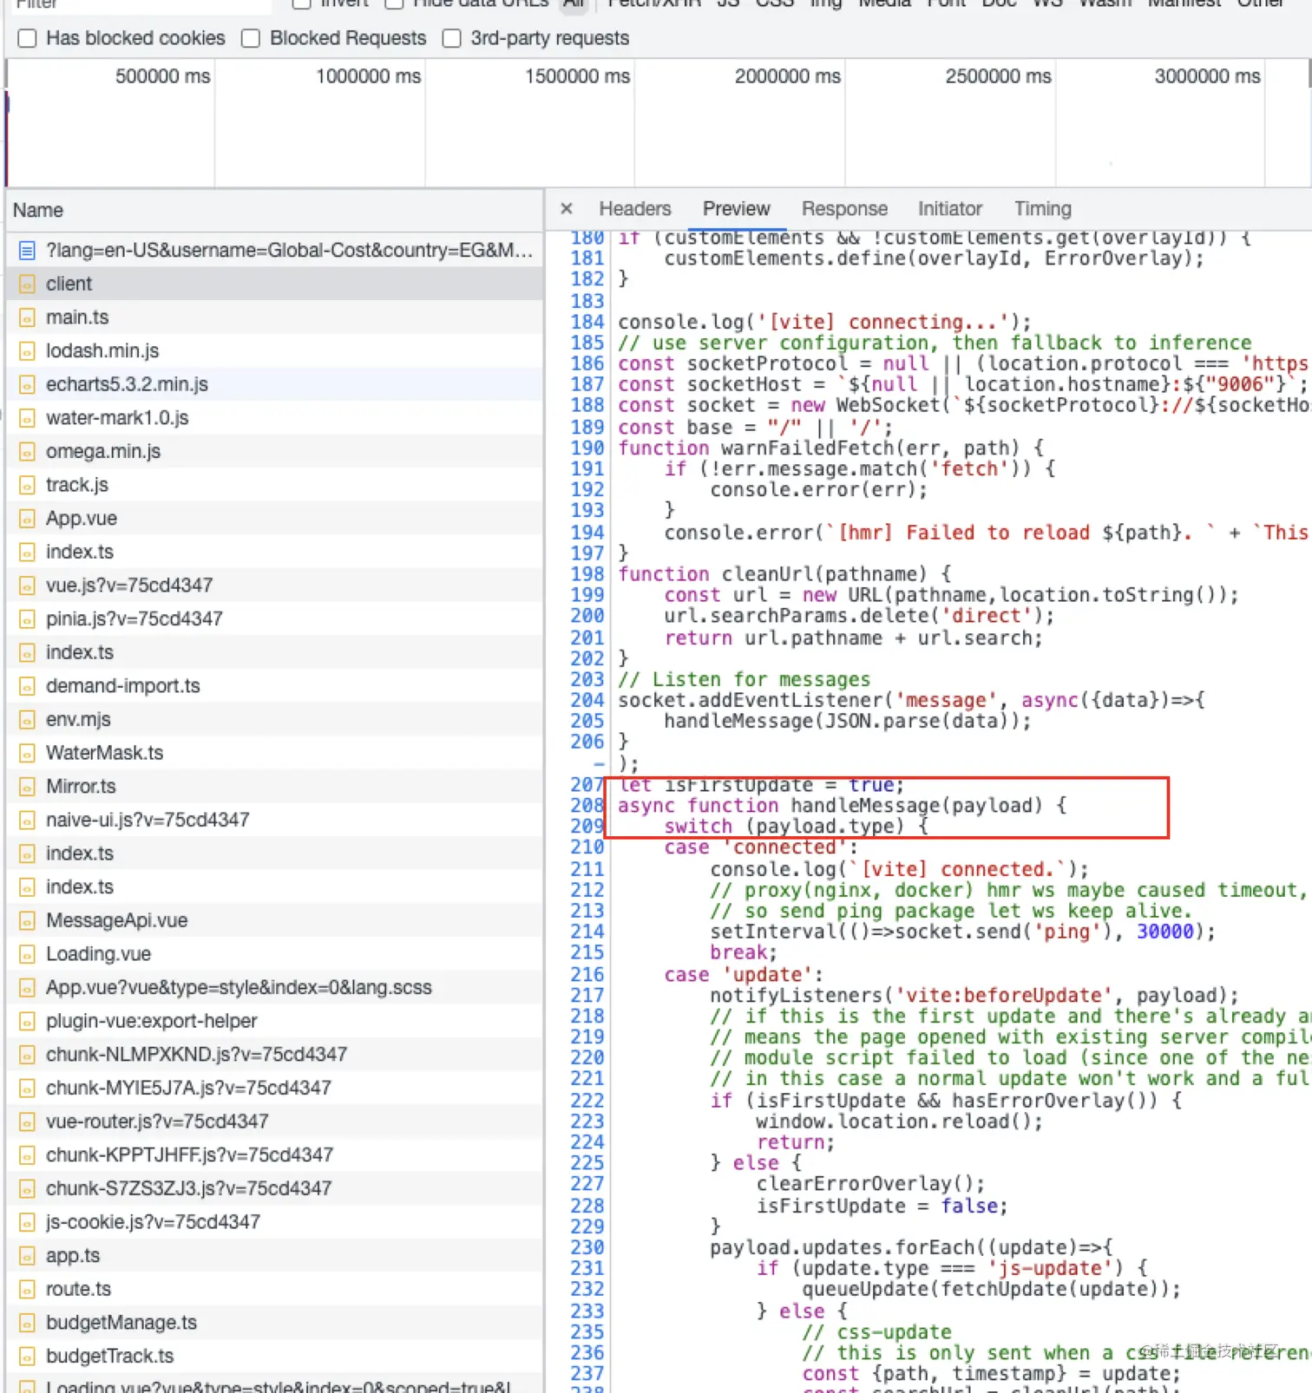Screen dimensions: 1312x1393
Task: Show the Response tab
Action: click(x=844, y=209)
